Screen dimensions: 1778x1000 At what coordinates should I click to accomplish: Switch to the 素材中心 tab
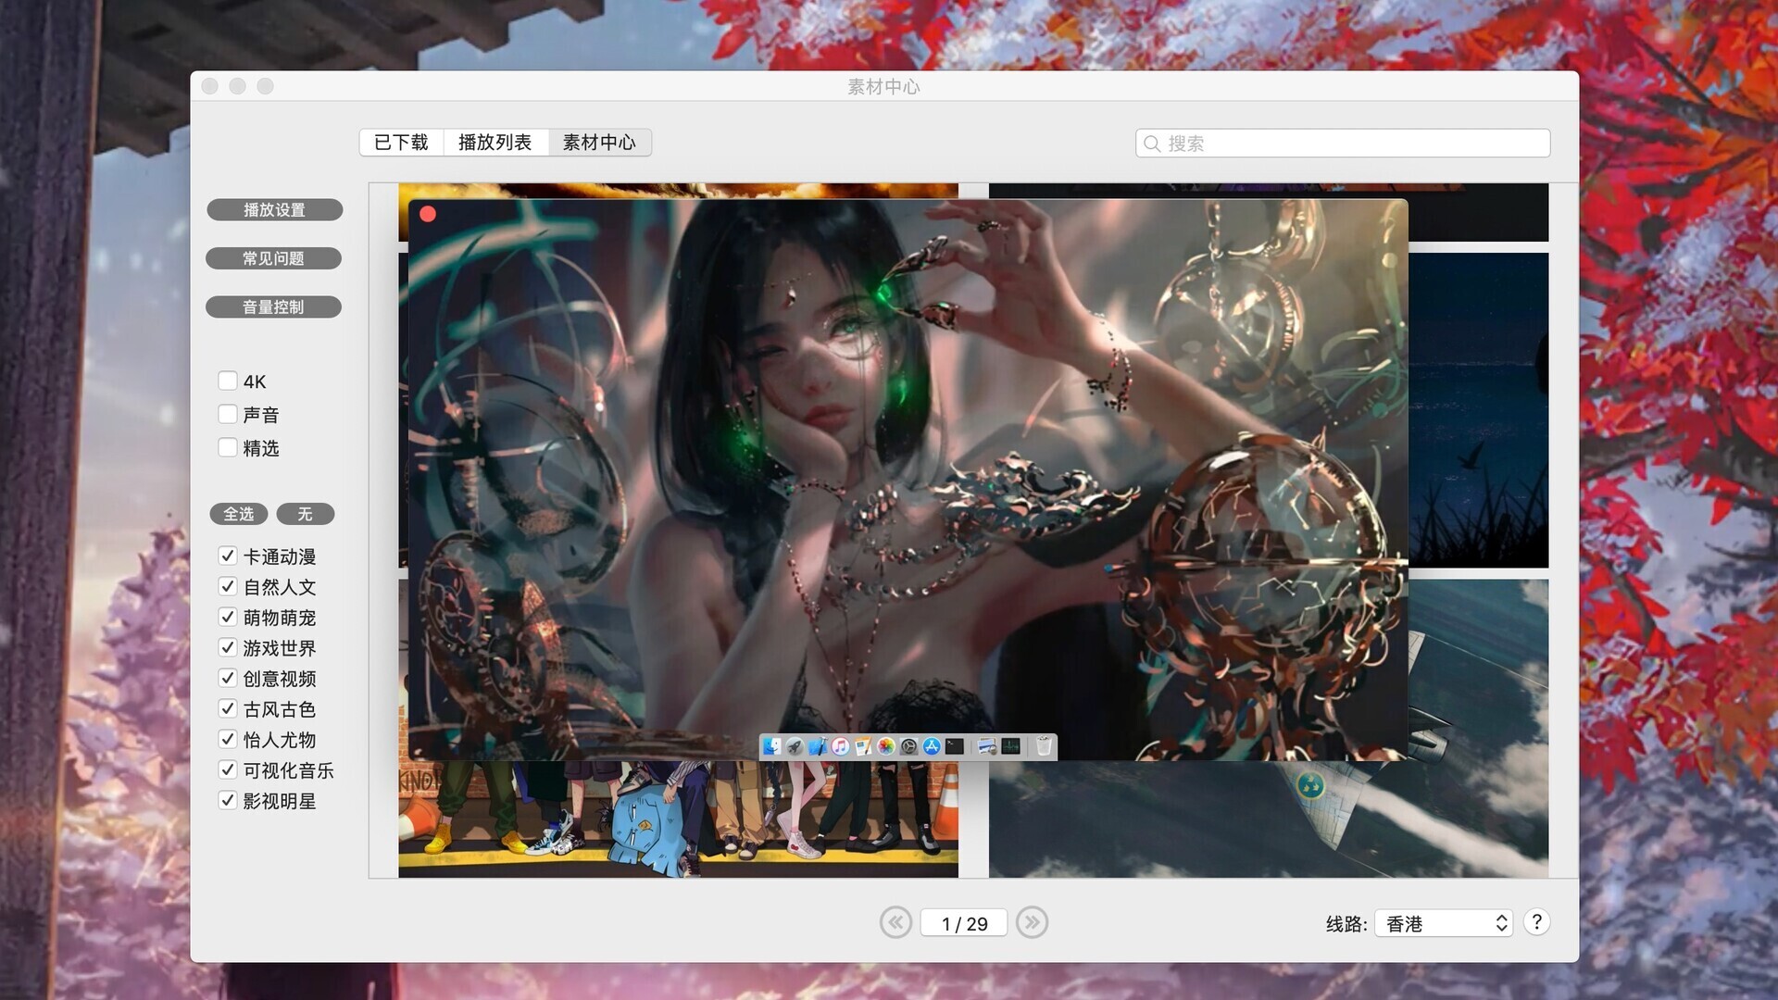599,143
